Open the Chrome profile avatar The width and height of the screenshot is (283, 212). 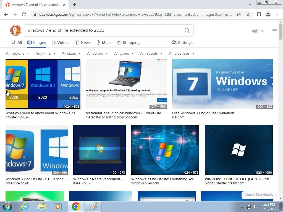point(268,14)
